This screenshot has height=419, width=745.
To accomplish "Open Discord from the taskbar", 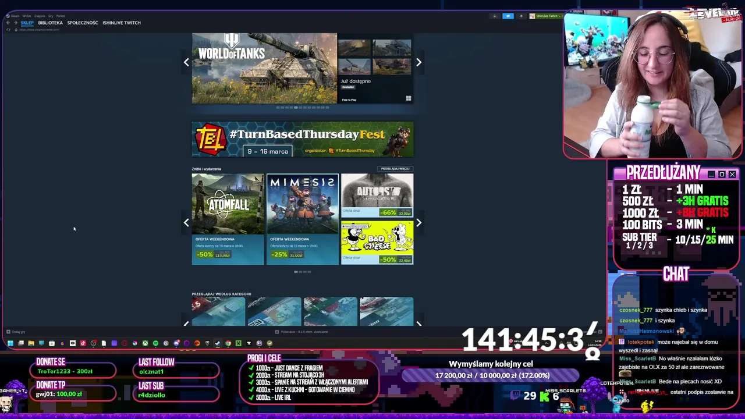I will pyautogui.click(x=176, y=343).
